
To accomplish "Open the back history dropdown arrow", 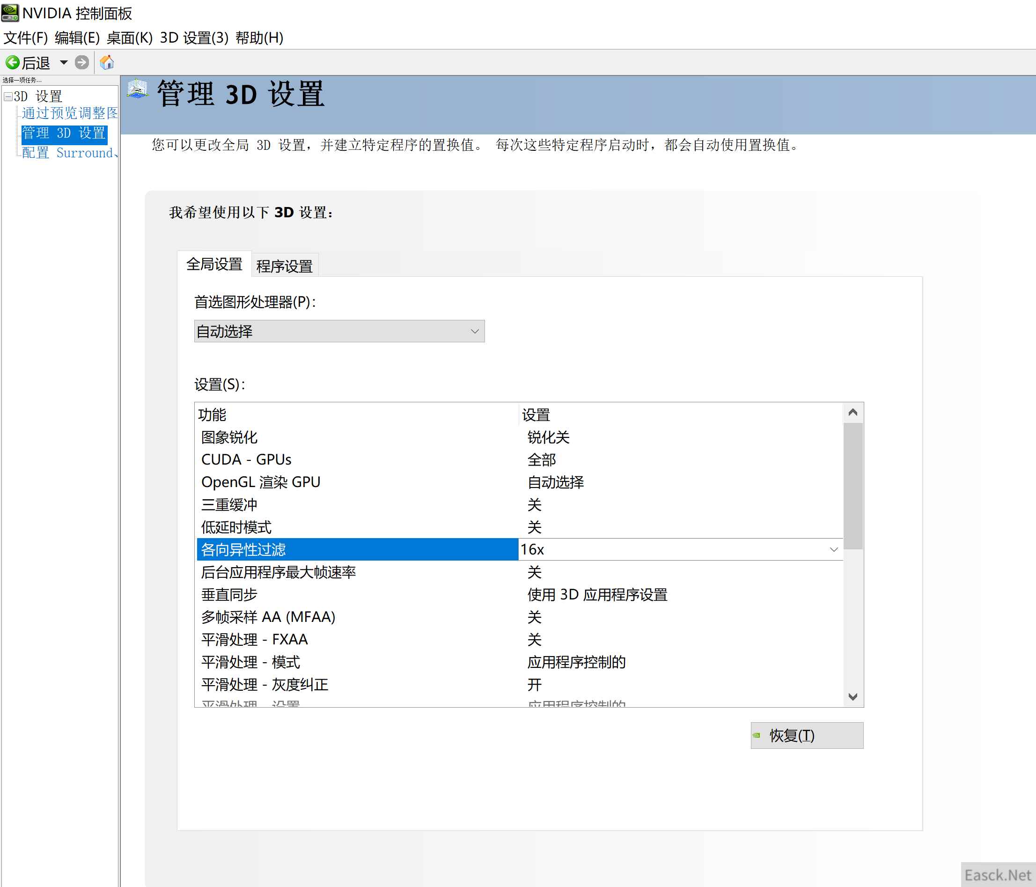I will [x=64, y=63].
